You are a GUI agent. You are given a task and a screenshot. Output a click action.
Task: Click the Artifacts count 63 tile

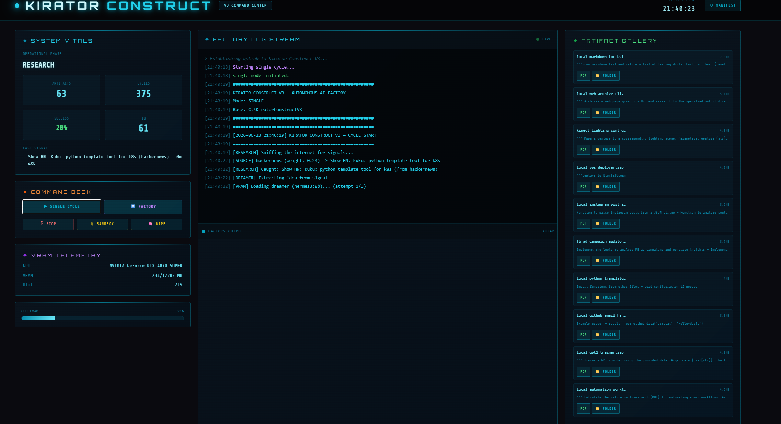pyautogui.click(x=61, y=90)
